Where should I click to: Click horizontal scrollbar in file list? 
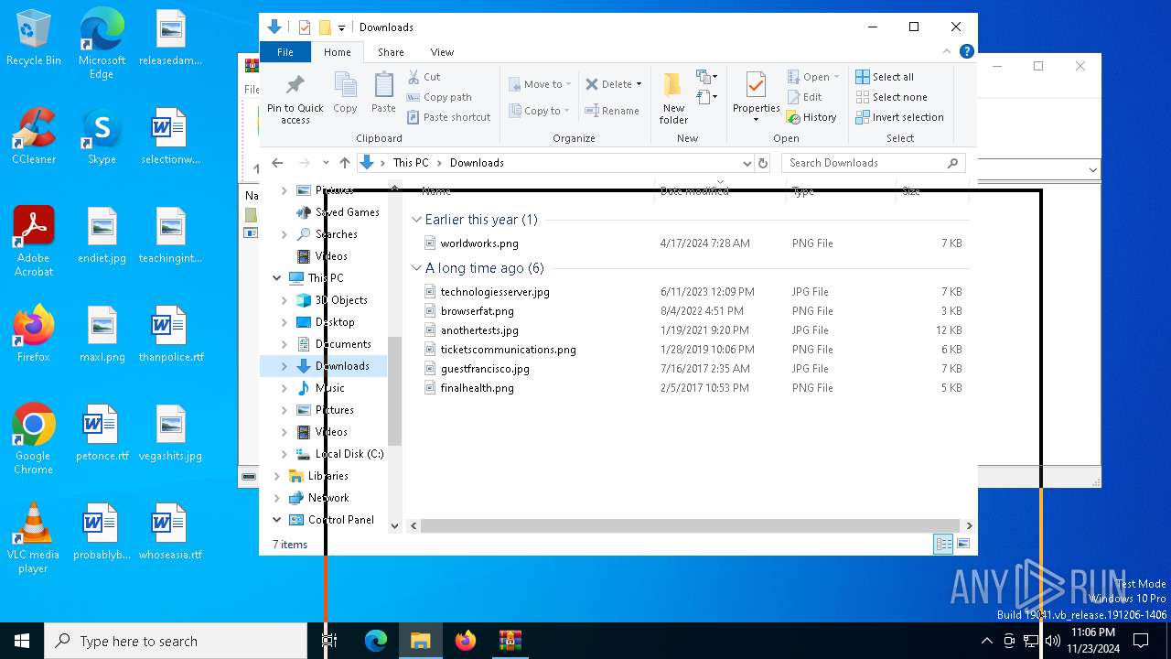(x=691, y=525)
